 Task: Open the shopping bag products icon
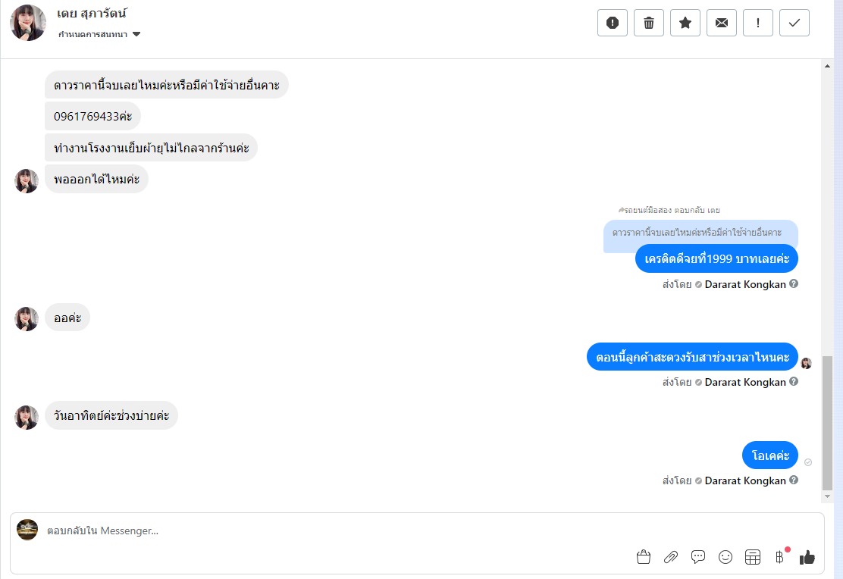(x=644, y=557)
